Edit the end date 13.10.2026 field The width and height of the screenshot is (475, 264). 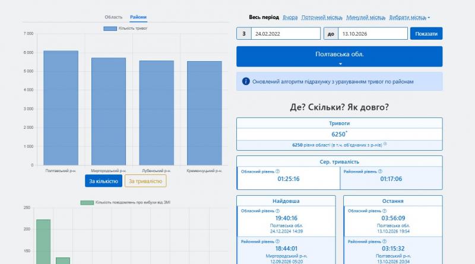[x=373, y=34]
